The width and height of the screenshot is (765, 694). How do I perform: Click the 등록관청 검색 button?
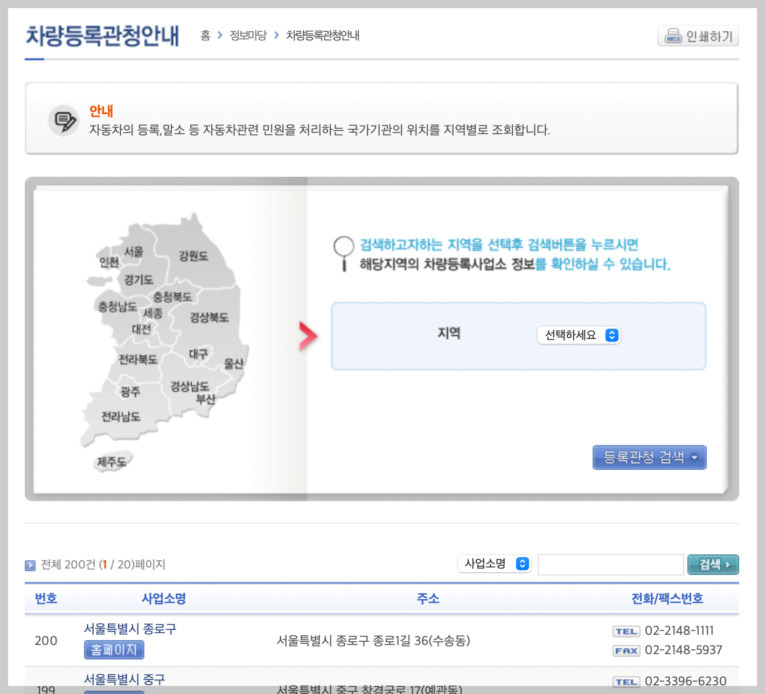click(x=649, y=457)
